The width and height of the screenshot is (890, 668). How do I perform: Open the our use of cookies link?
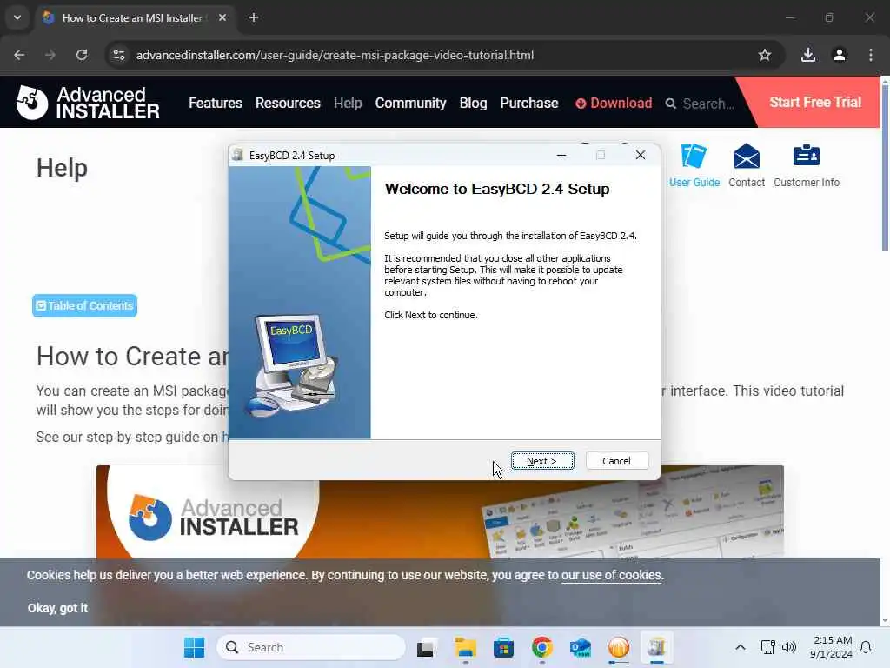(x=611, y=575)
